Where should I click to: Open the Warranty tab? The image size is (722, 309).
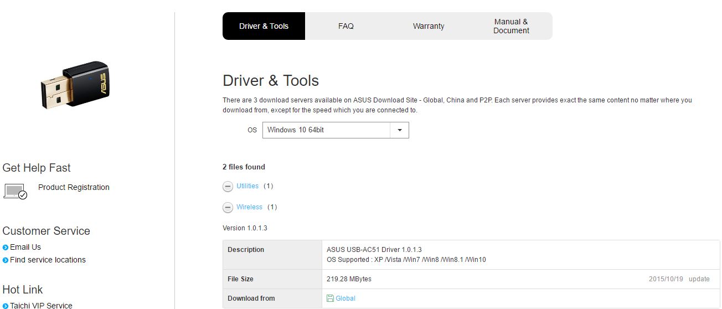click(x=429, y=26)
